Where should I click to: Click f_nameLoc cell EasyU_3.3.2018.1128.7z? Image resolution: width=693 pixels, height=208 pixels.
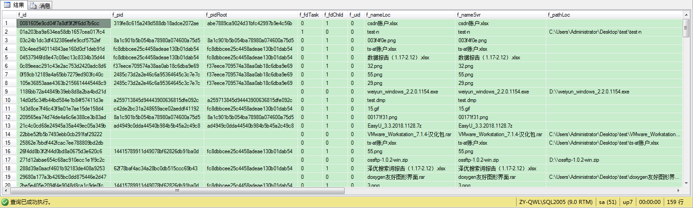(x=410, y=125)
